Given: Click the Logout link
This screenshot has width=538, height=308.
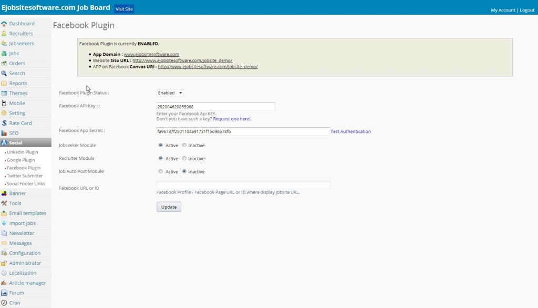Looking at the screenshot, I should point(527,10).
